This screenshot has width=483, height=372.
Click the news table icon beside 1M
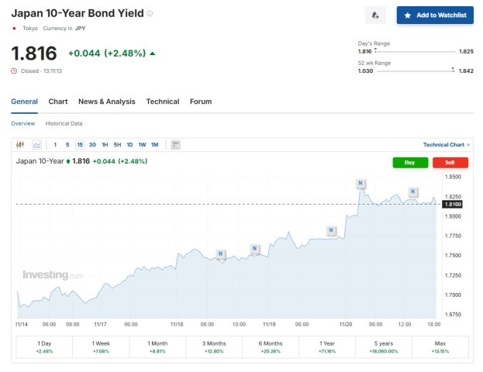click(175, 145)
